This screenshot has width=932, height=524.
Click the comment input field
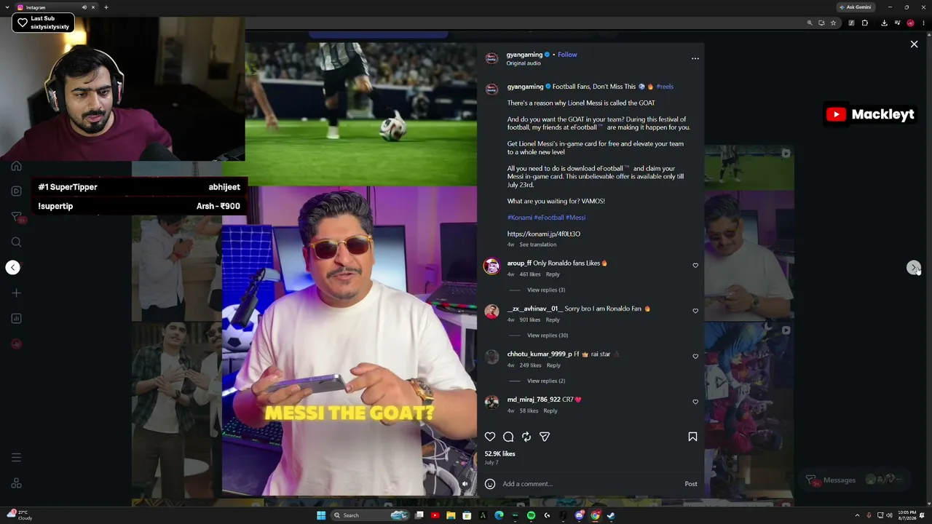point(590,484)
